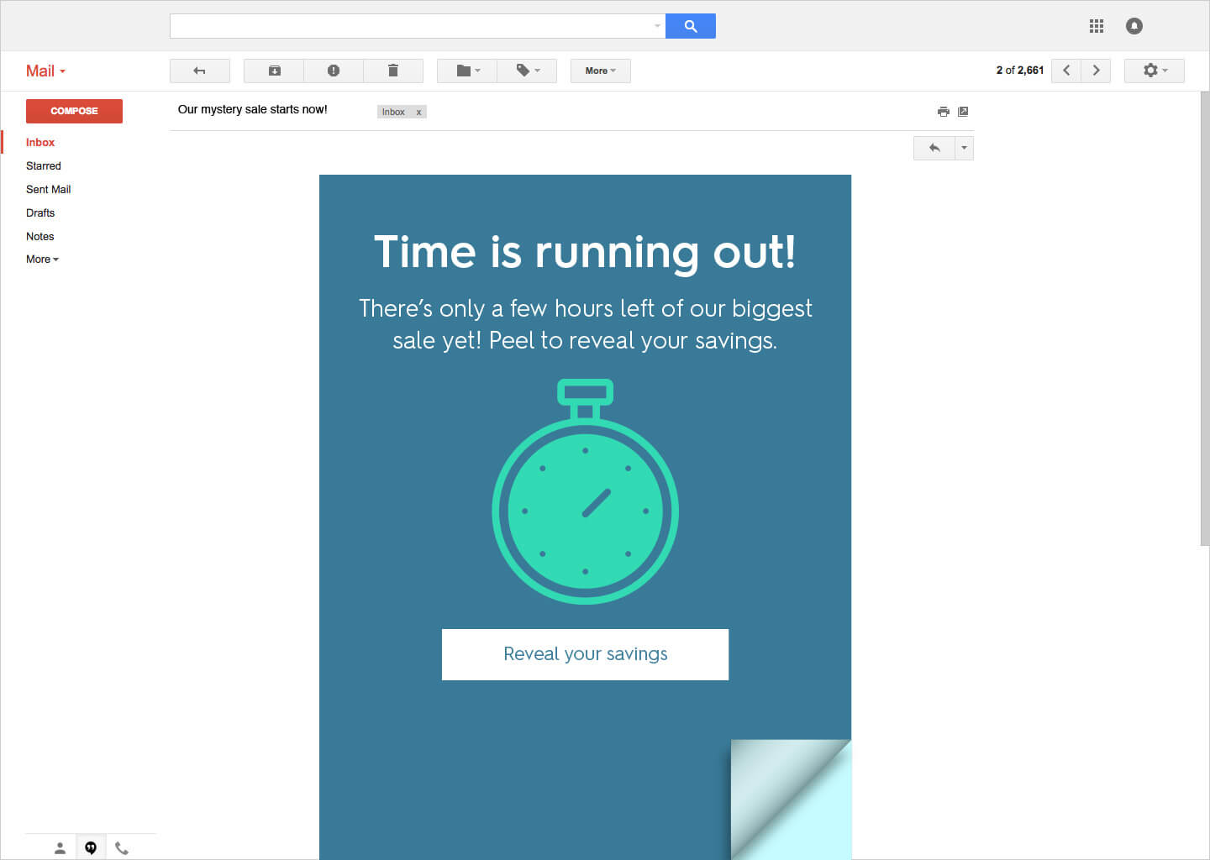Open the Starred folder
The width and height of the screenshot is (1210, 860).
tap(44, 166)
